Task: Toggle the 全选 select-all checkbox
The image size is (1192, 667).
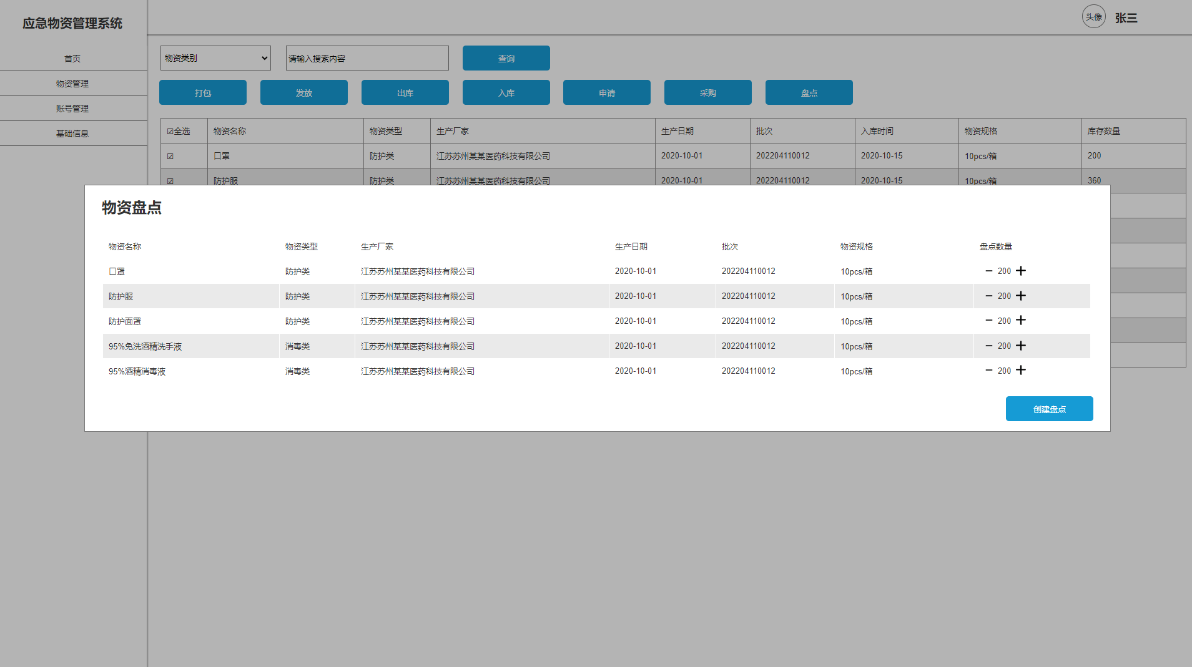Action: (x=170, y=131)
